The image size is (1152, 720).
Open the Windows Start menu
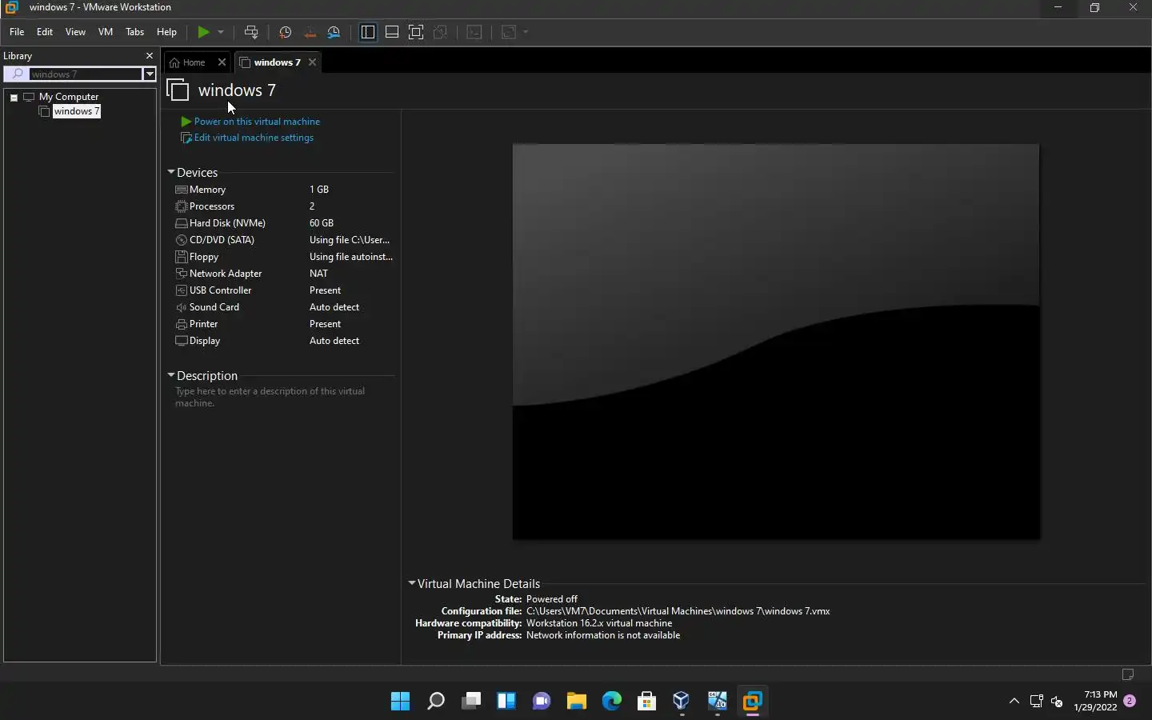(x=400, y=702)
